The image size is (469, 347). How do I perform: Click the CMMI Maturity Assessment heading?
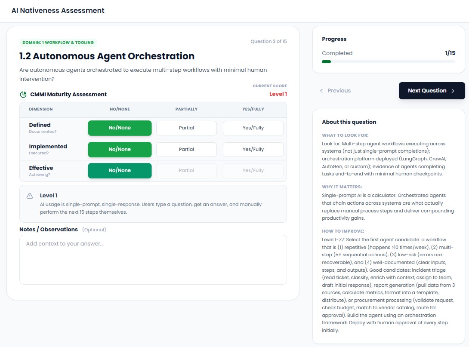tap(68, 95)
